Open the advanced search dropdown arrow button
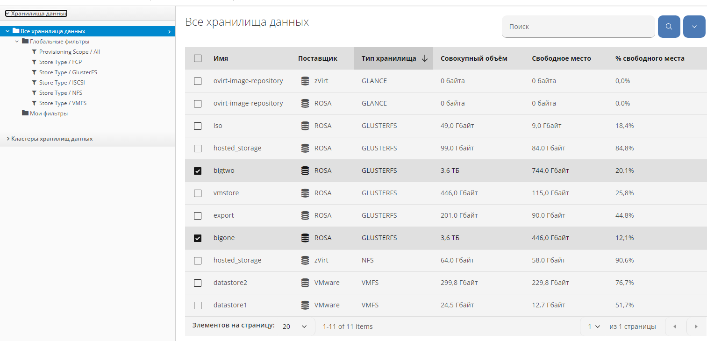This screenshot has width=707, height=341. click(x=694, y=27)
